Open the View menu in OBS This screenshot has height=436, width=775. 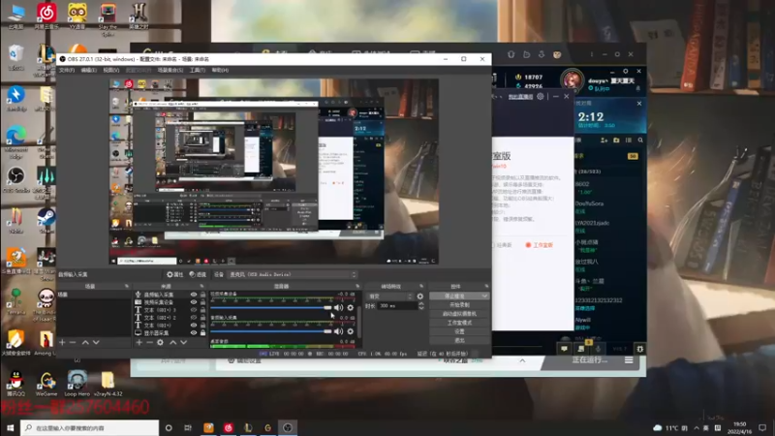[x=111, y=70]
